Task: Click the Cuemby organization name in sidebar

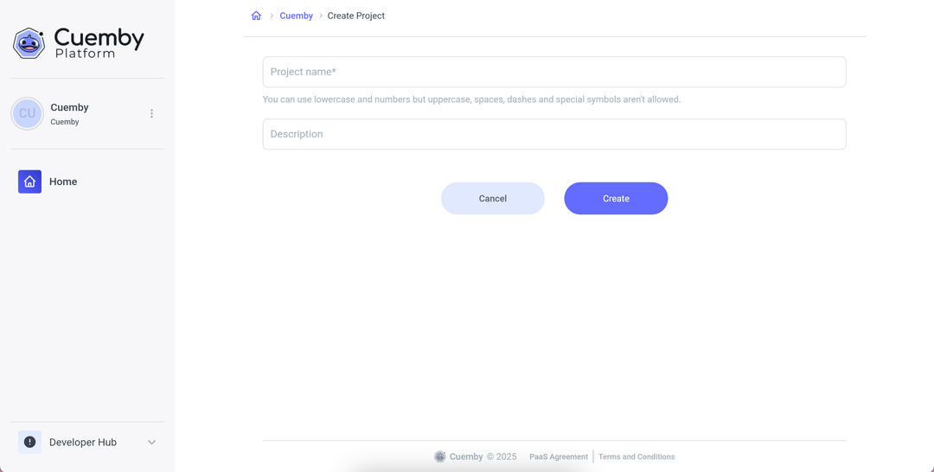Action: [x=69, y=107]
